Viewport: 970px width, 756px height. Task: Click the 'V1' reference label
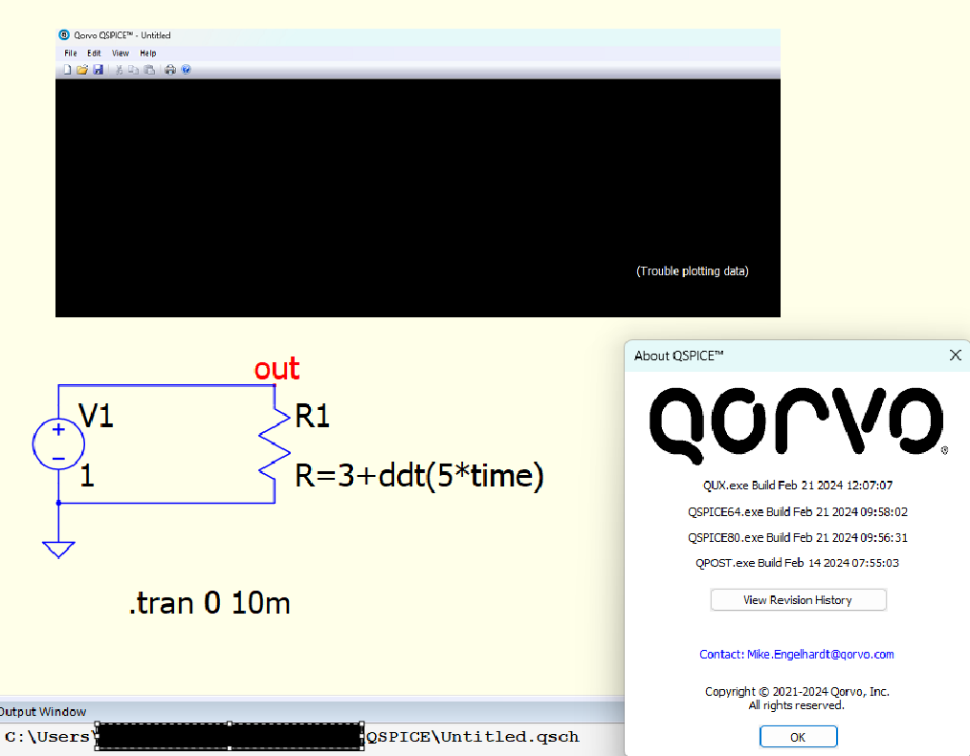96,416
